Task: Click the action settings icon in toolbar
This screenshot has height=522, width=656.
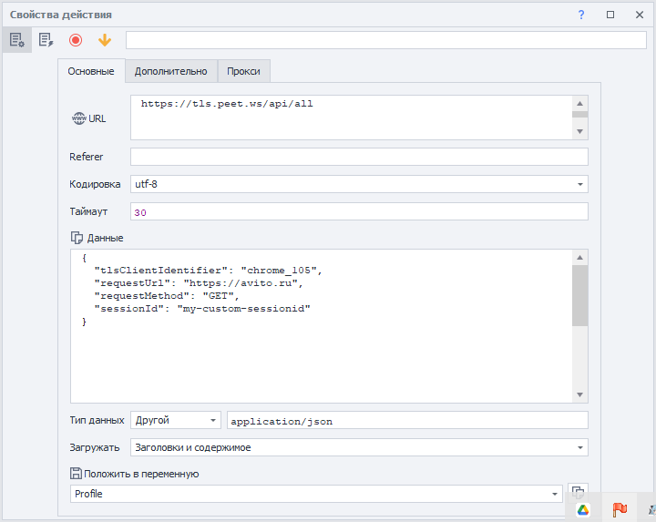Action: coord(15,40)
